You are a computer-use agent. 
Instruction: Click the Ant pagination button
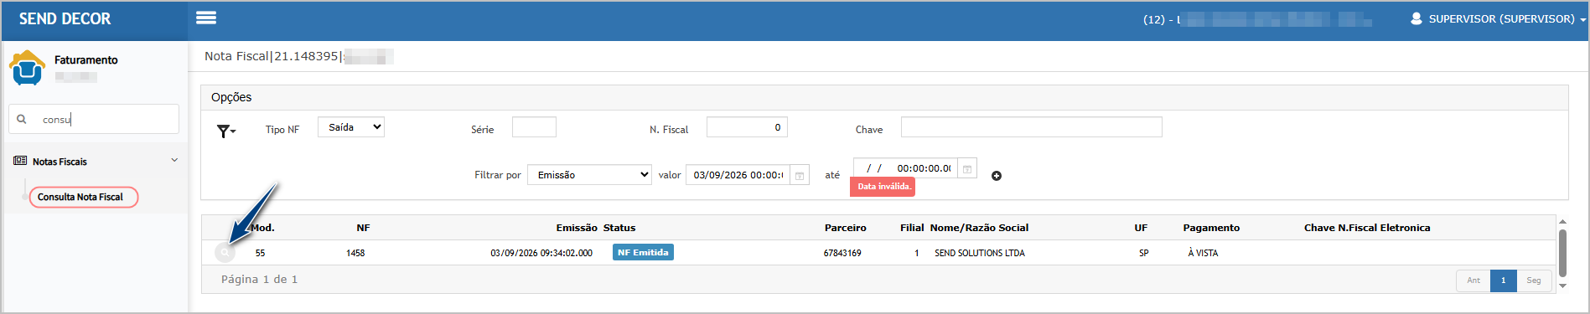click(1473, 281)
